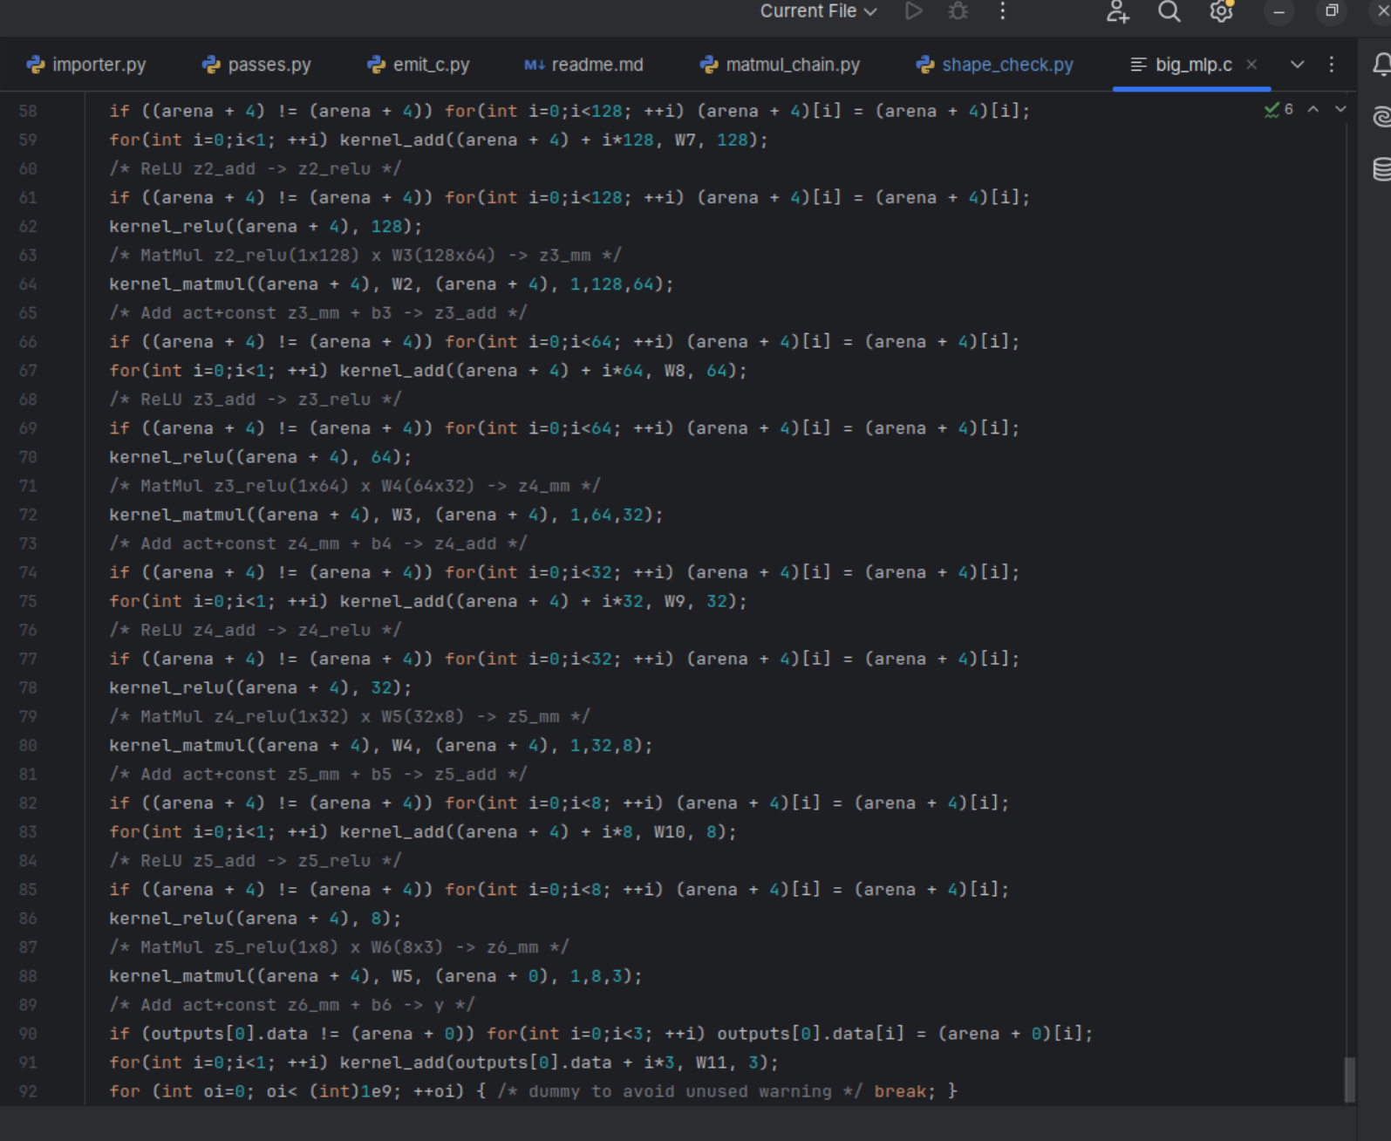This screenshot has width=1391, height=1141.
Task: Click the editor vertical scrollbar thumb
Action: point(1350,1079)
